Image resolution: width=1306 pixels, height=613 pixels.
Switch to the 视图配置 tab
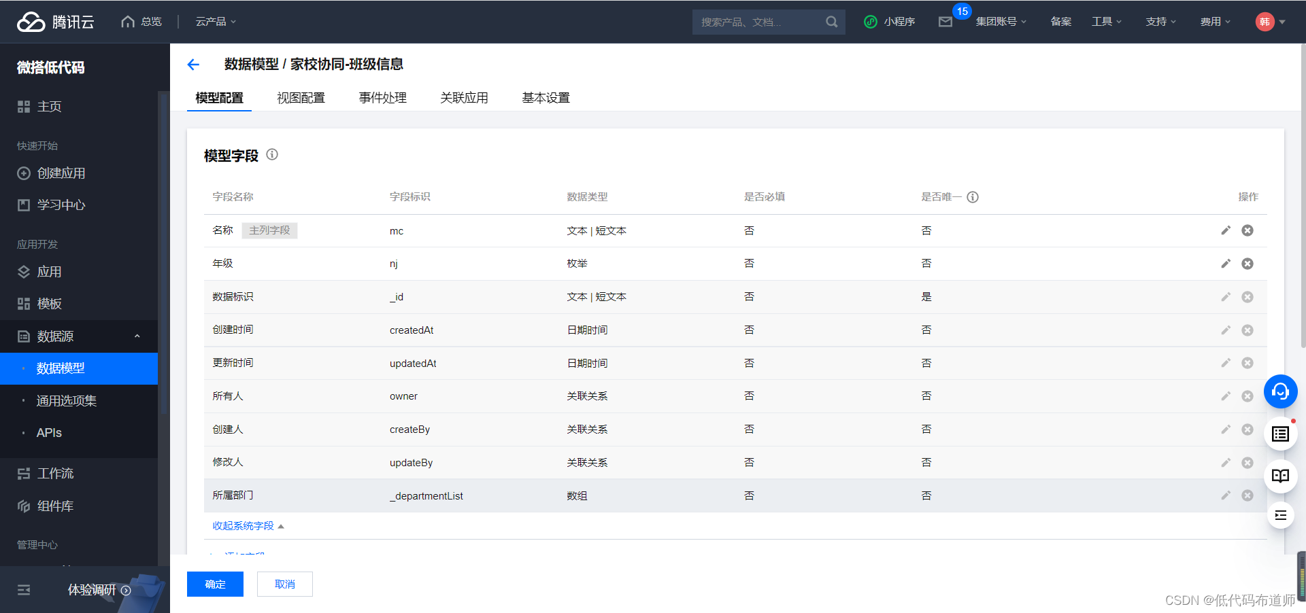click(301, 98)
